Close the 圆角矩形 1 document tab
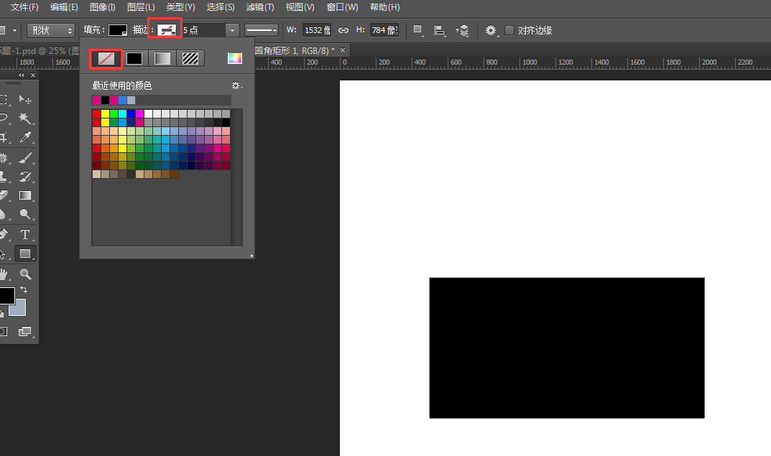771x456 pixels. click(343, 50)
